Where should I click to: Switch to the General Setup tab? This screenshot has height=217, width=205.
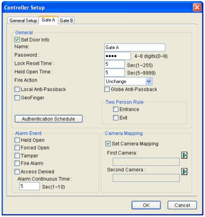[x=23, y=21]
